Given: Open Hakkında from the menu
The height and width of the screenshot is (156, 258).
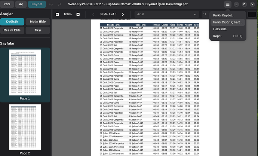Looking at the screenshot, I should click(x=219, y=29).
